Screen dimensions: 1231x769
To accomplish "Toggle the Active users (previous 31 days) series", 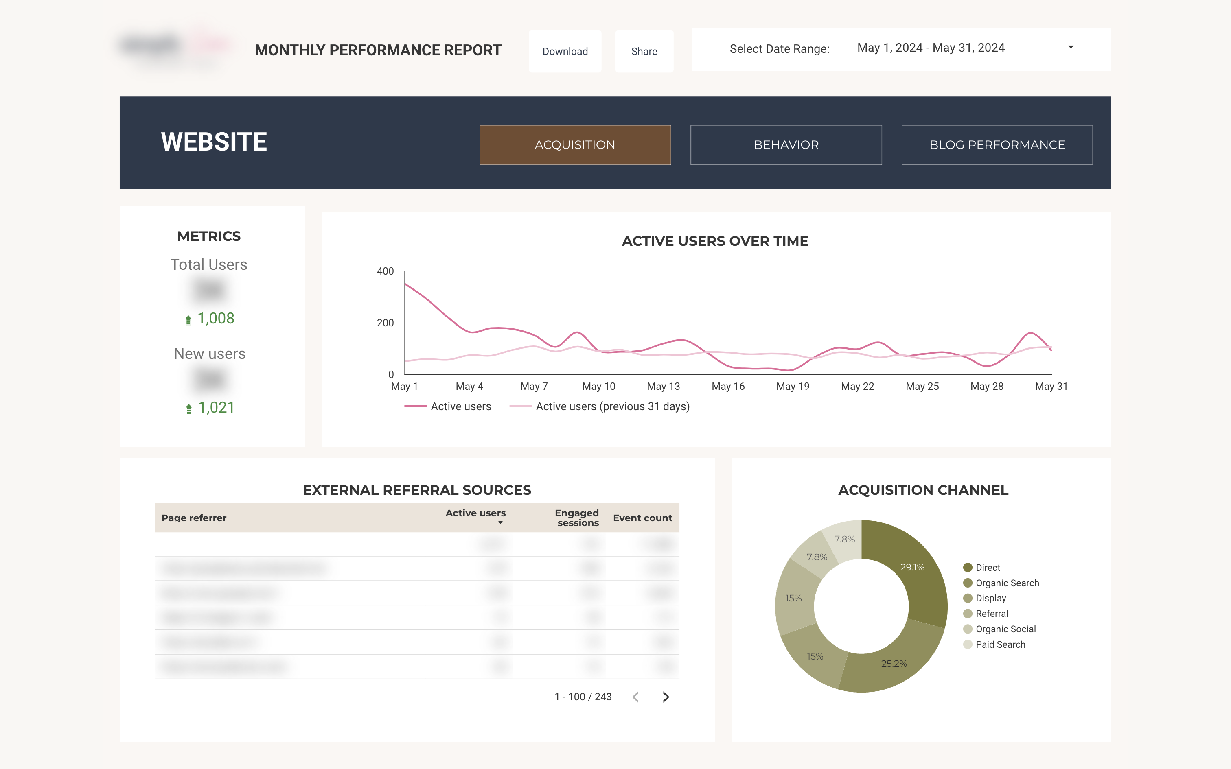I will (x=613, y=406).
